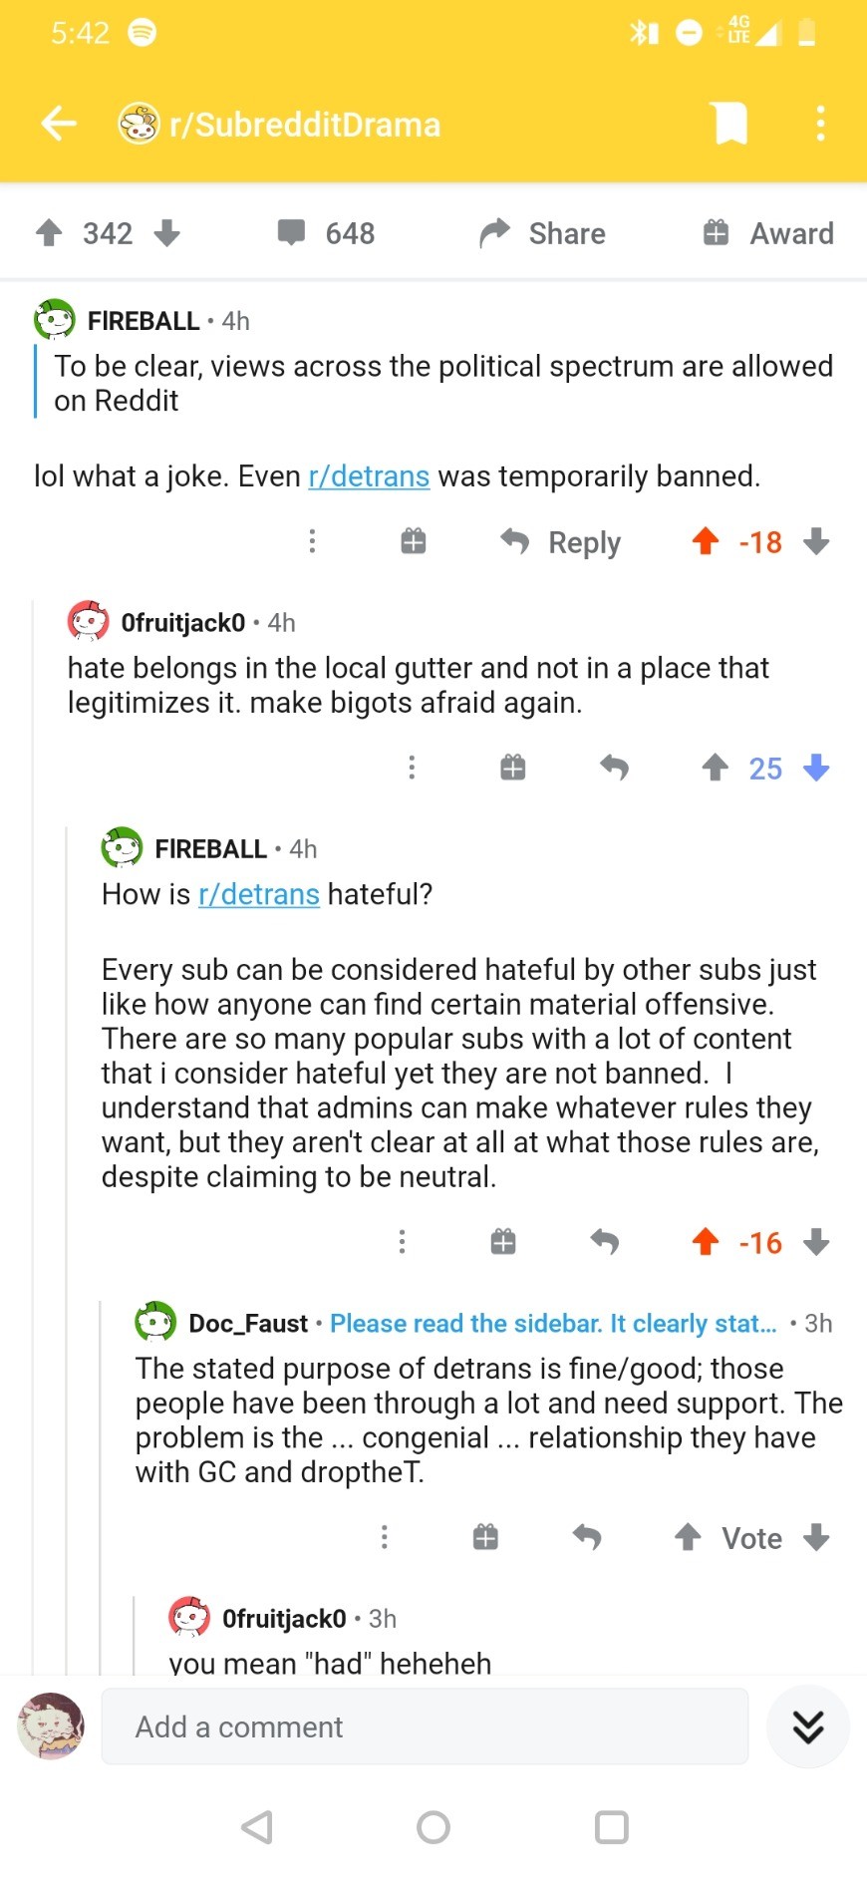
Task: Jump to next comment with double chevron
Action: [807, 1726]
